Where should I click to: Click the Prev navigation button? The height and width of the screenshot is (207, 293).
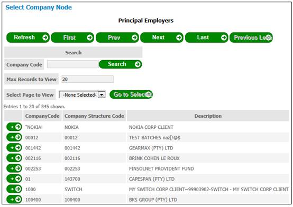click(x=117, y=37)
